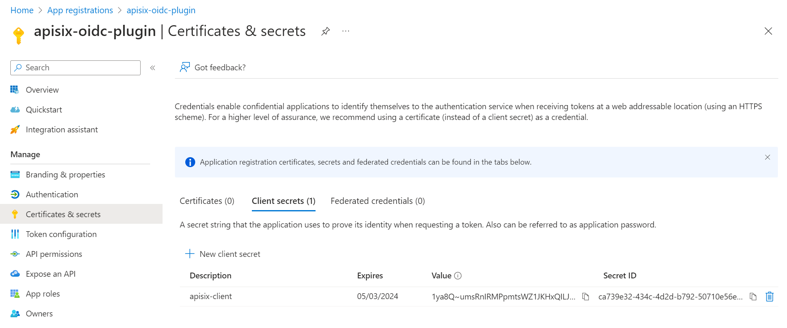Click the Manage section heading
Viewport: 787px width, 328px height.
coord(25,154)
